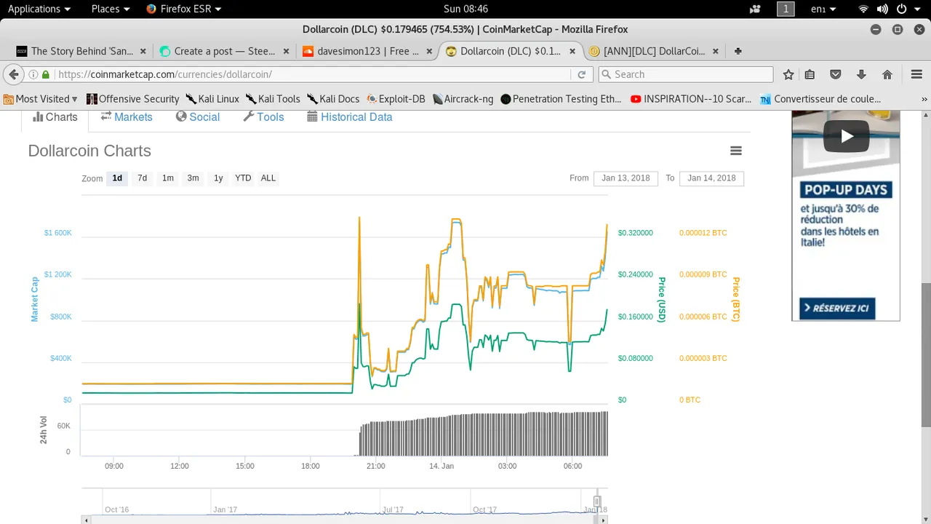The height and width of the screenshot is (524, 931).
Task: Click the green padlock security icon
Action: pyautogui.click(x=46, y=74)
